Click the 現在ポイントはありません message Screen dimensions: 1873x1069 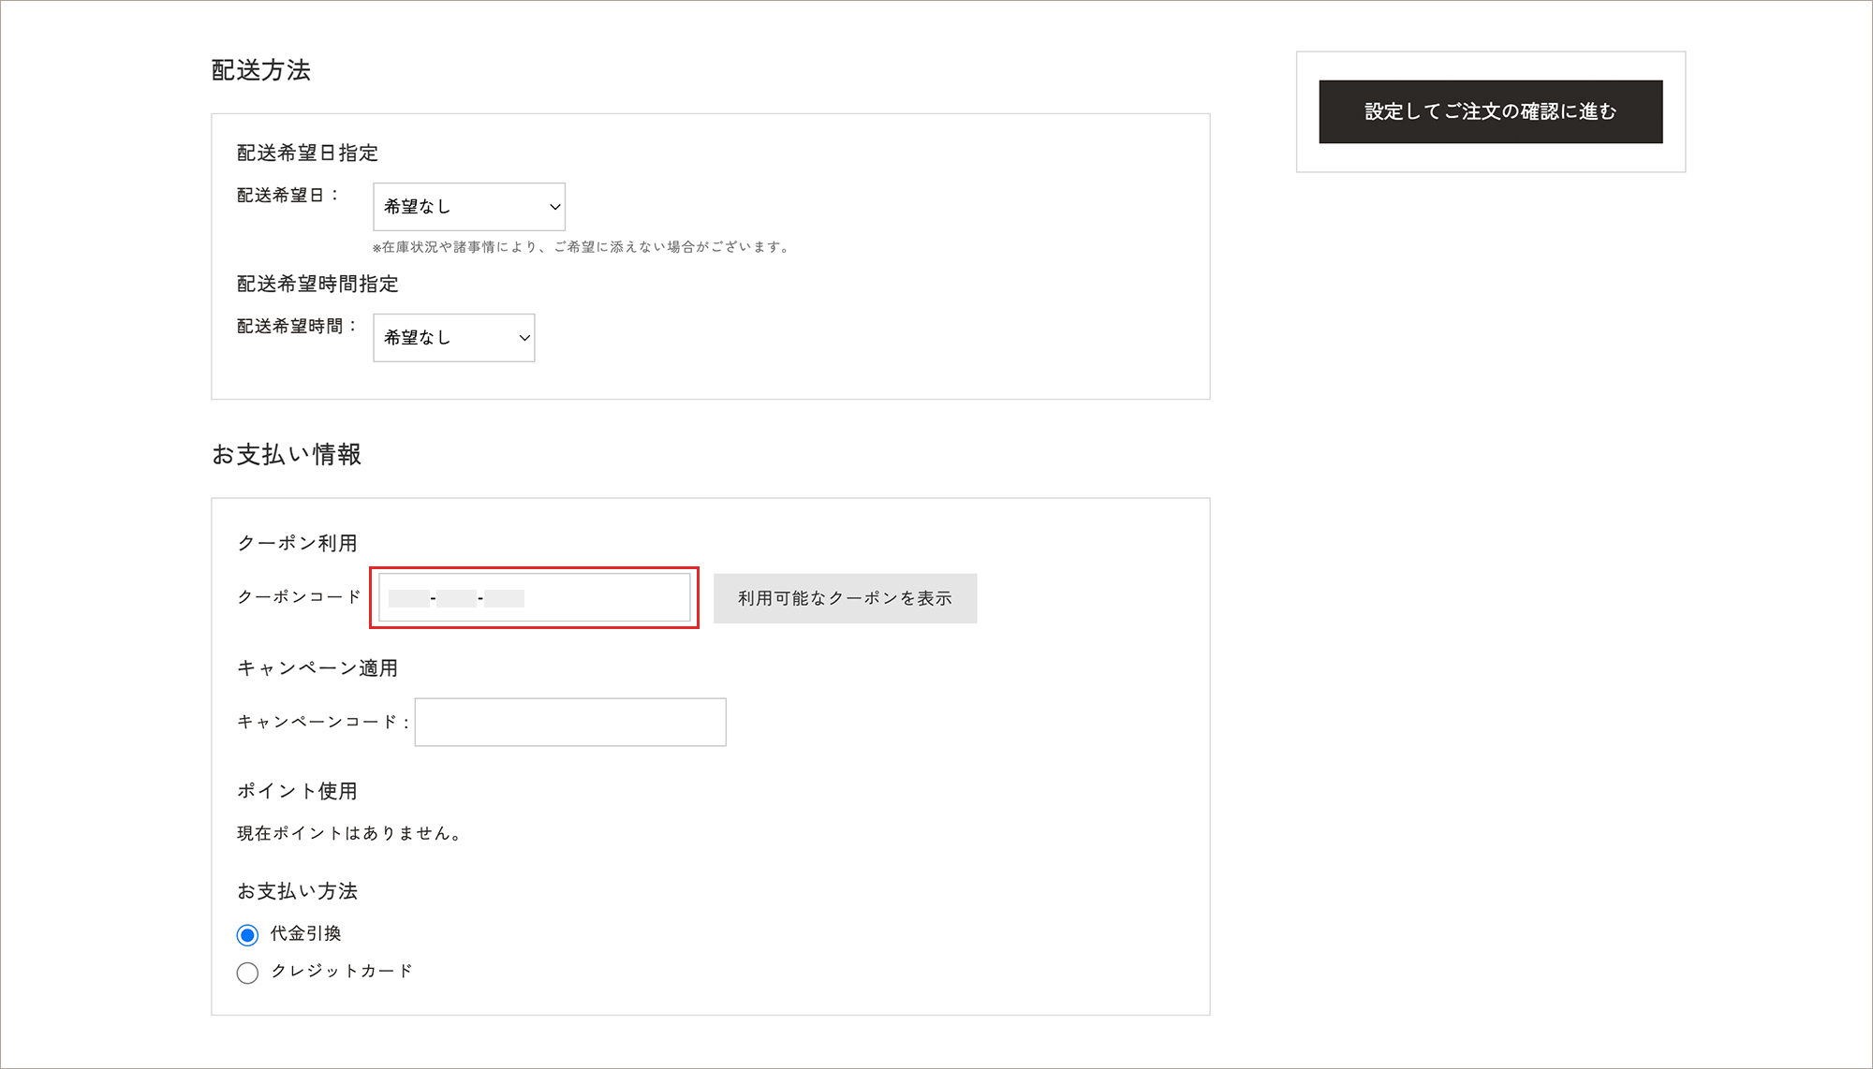click(349, 833)
